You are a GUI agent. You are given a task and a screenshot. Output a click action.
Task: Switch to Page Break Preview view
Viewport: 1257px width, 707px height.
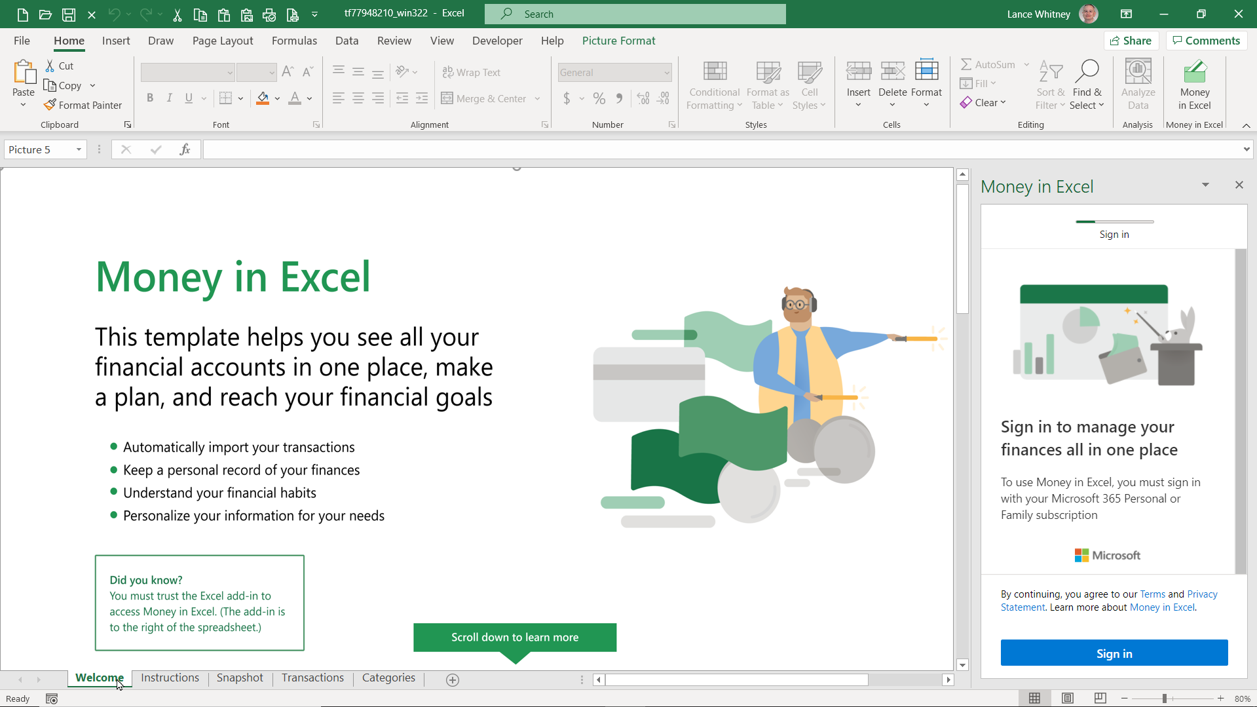pos(1100,698)
